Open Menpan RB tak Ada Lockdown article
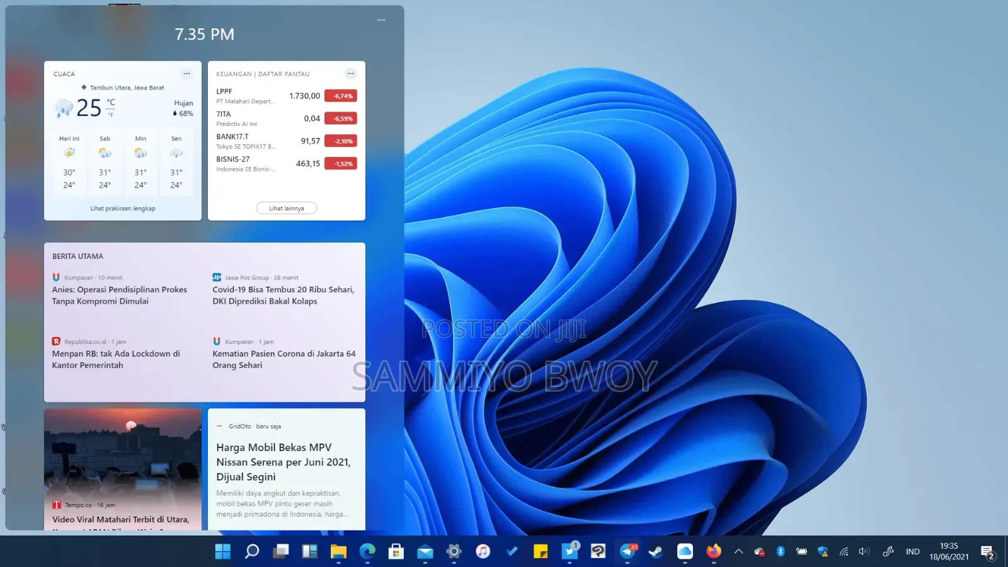 pos(116,359)
